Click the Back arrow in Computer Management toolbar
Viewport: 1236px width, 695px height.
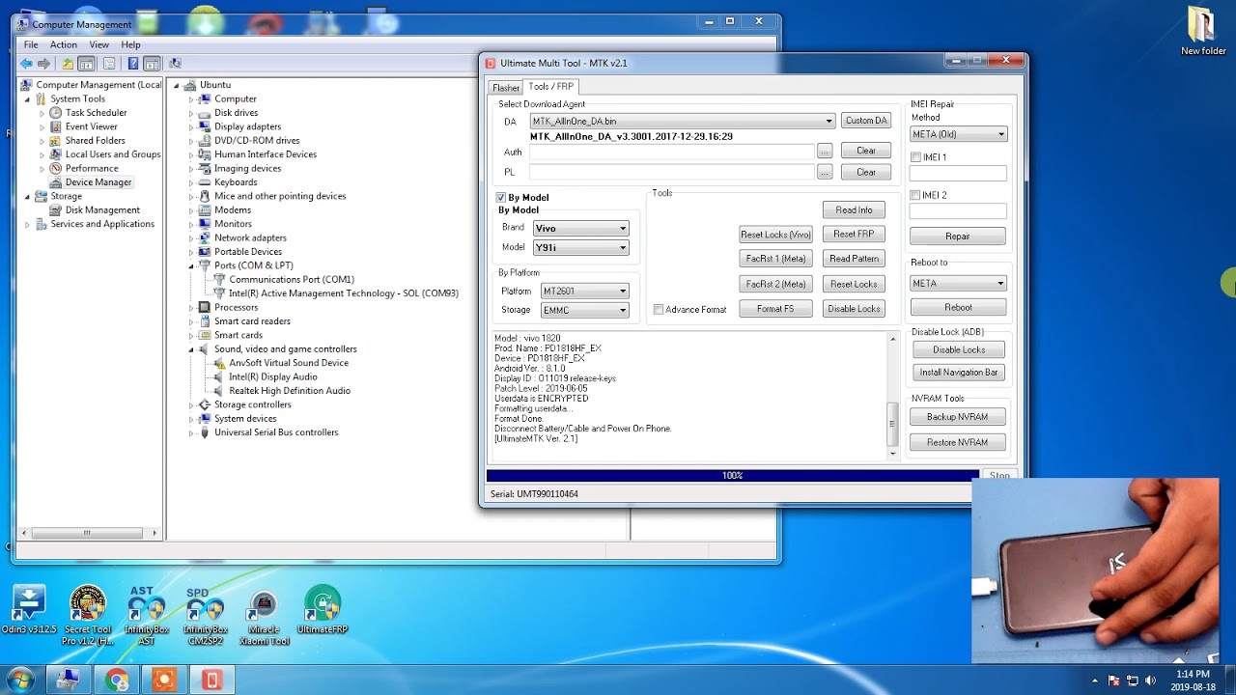click(x=26, y=64)
